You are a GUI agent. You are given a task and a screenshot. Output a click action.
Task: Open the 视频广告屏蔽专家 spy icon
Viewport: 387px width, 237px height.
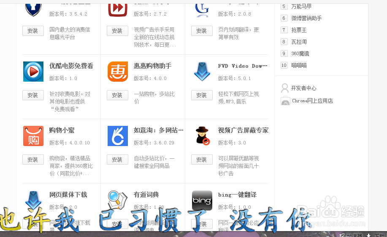click(x=203, y=136)
